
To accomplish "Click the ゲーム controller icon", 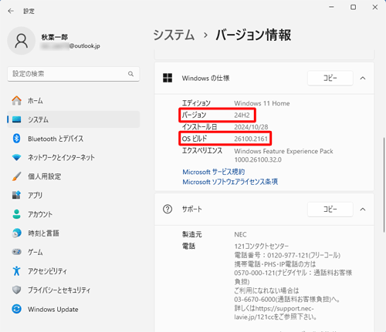I will [x=17, y=252].
